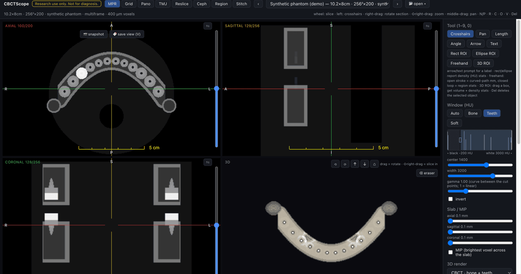Toggle the invert checkbox
The image size is (521, 274).
(x=450, y=199)
